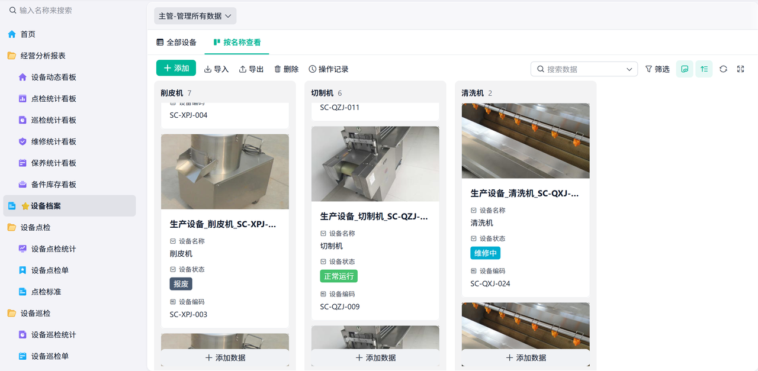This screenshot has width=758, height=371.
Task: Select 设备档案 in the sidebar
Action: (70, 206)
